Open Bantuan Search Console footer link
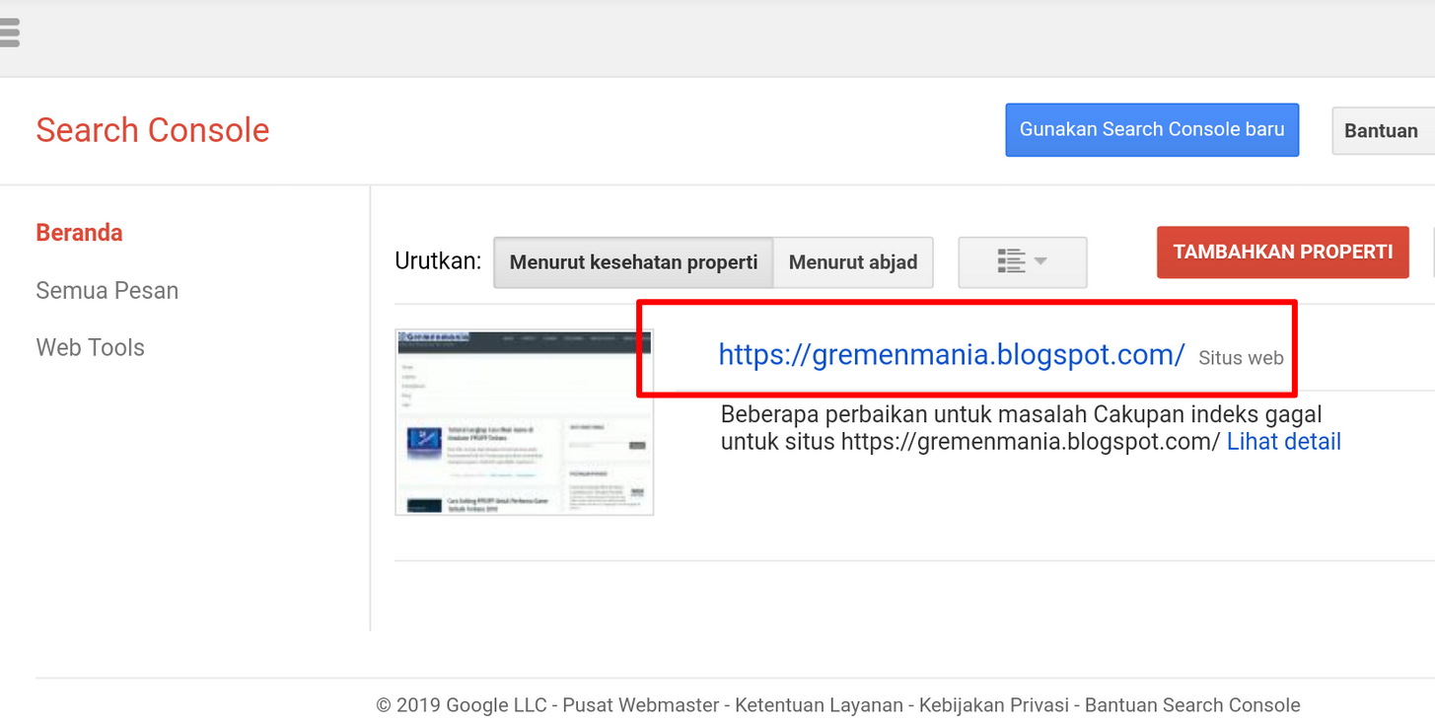Screen dimensions: 1435x724 (x=1192, y=705)
